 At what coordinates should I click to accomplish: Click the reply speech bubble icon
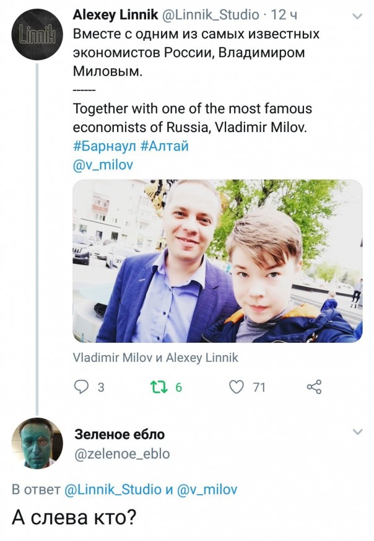(x=82, y=387)
